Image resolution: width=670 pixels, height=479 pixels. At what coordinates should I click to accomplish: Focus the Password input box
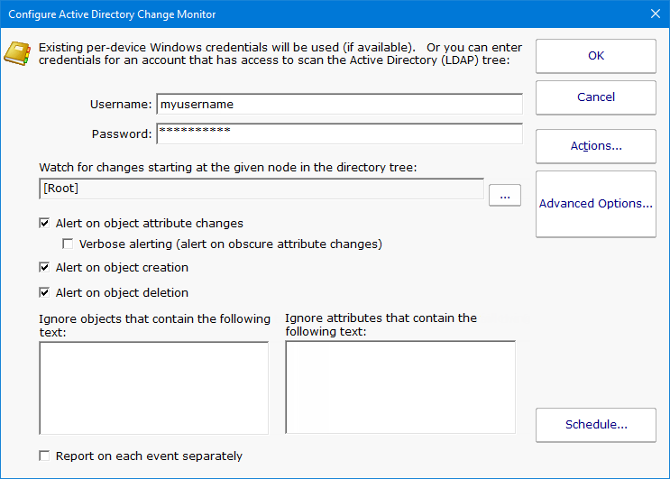point(339,134)
